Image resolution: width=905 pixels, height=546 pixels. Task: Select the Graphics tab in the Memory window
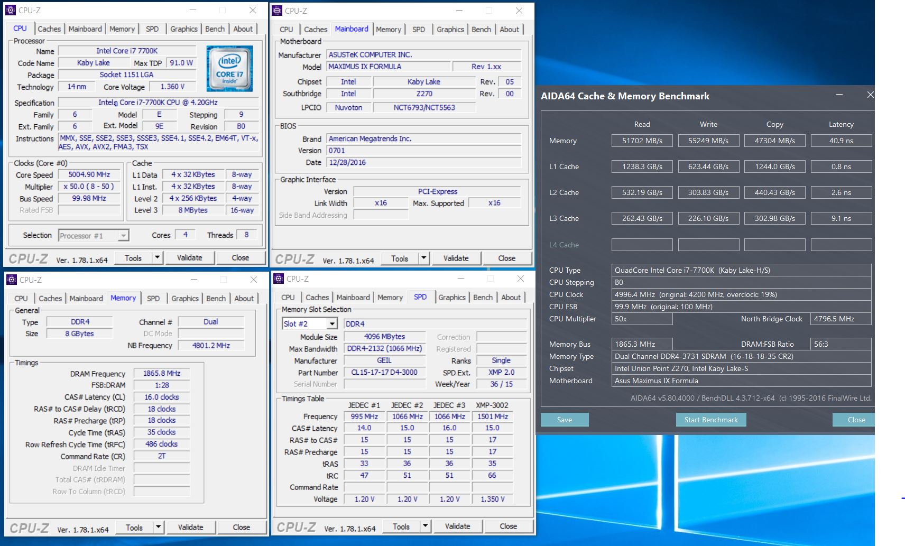(x=184, y=299)
